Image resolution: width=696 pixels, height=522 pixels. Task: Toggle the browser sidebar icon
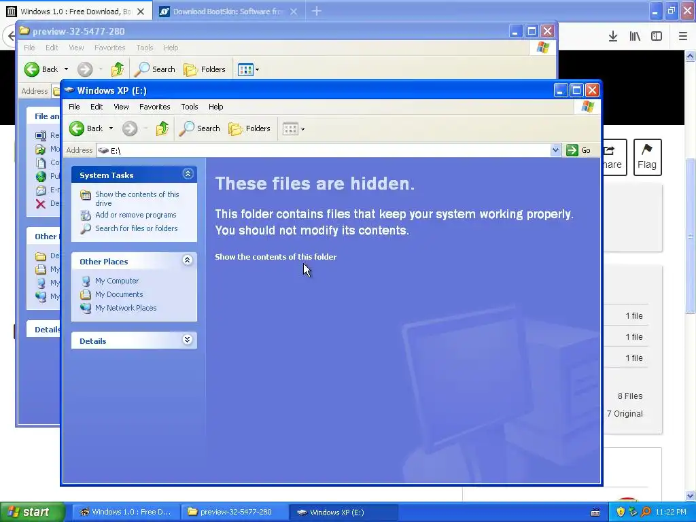[657, 36]
